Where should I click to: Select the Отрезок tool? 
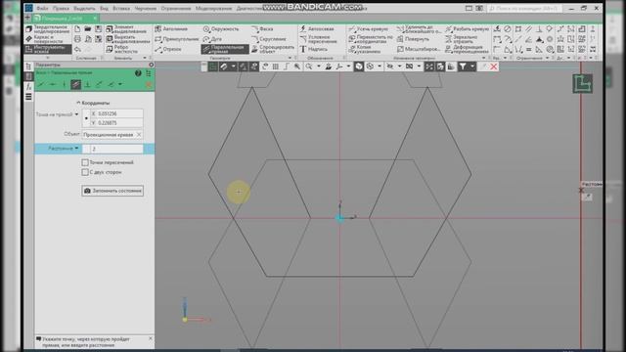(x=168, y=49)
